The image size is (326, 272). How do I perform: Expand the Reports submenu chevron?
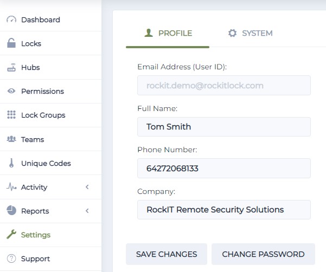pos(87,211)
